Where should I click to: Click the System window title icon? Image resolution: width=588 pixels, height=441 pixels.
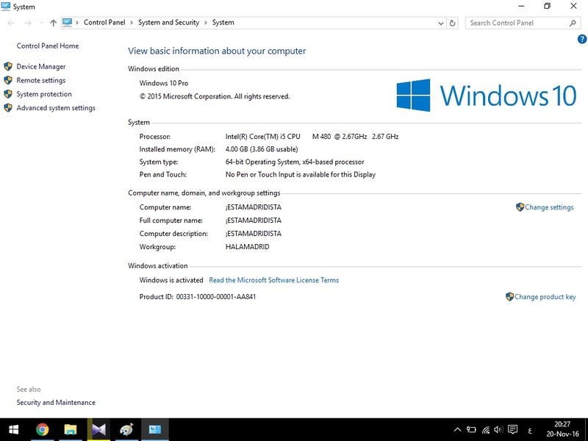tap(6, 7)
